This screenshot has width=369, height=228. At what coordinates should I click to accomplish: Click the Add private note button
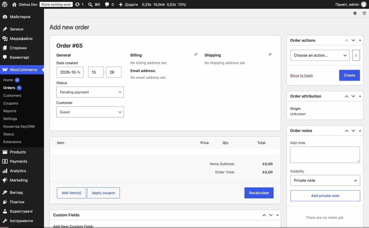click(x=325, y=196)
